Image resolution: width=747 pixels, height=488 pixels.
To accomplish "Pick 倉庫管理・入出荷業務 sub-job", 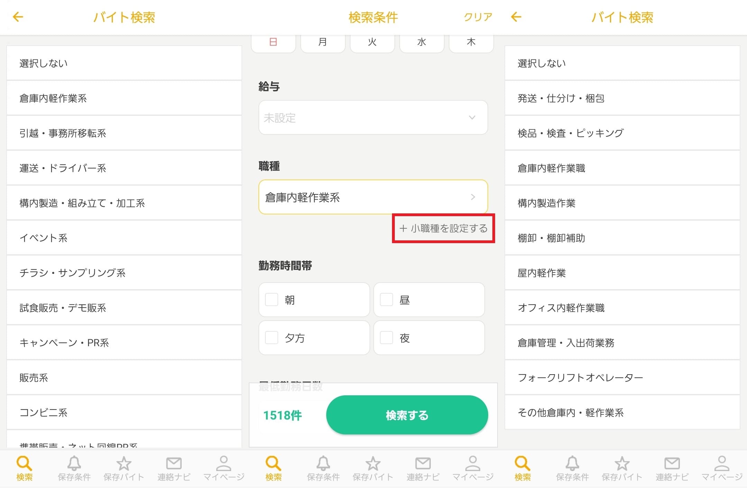I will (622, 343).
